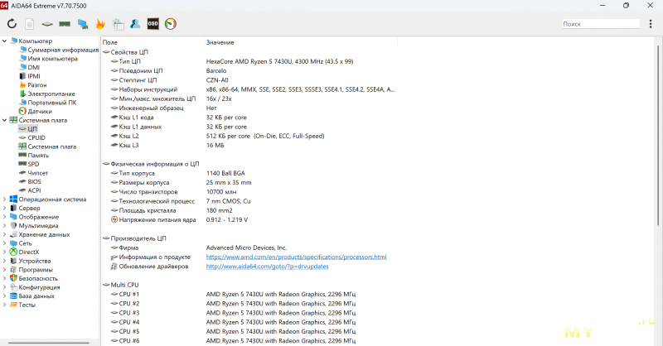Start the system stability test flame icon
663x346 pixels.
click(100, 24)
